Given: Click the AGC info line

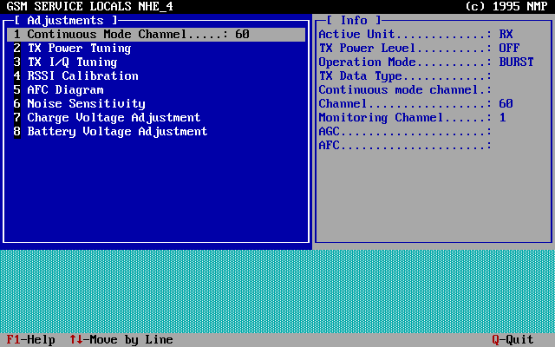Looking at the screenshot, I should tap(405, 132).
